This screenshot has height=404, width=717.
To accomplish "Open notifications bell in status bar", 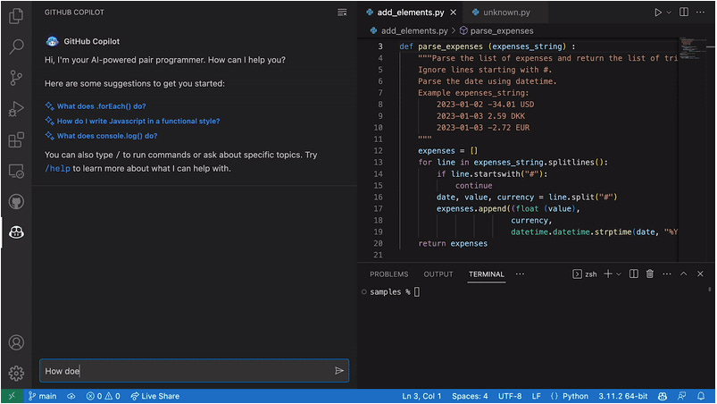I will tap(701, 396).
